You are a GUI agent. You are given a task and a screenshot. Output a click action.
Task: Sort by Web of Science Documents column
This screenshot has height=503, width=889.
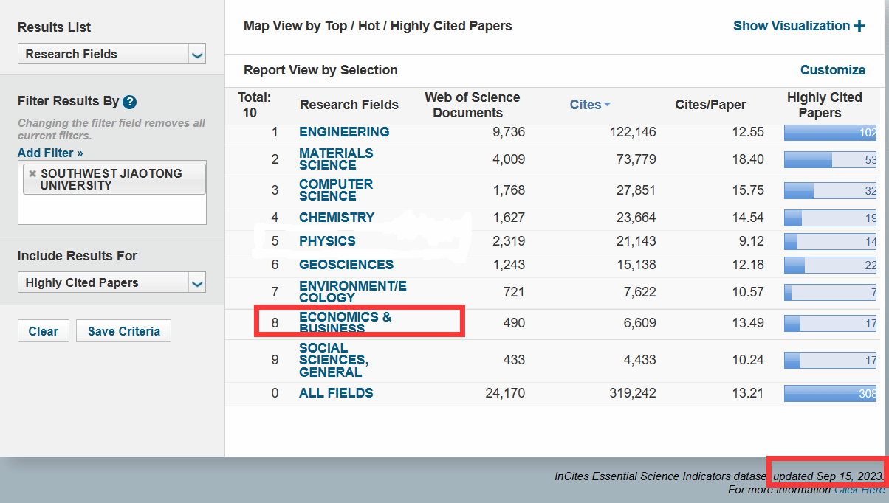[x=472, y=105]
